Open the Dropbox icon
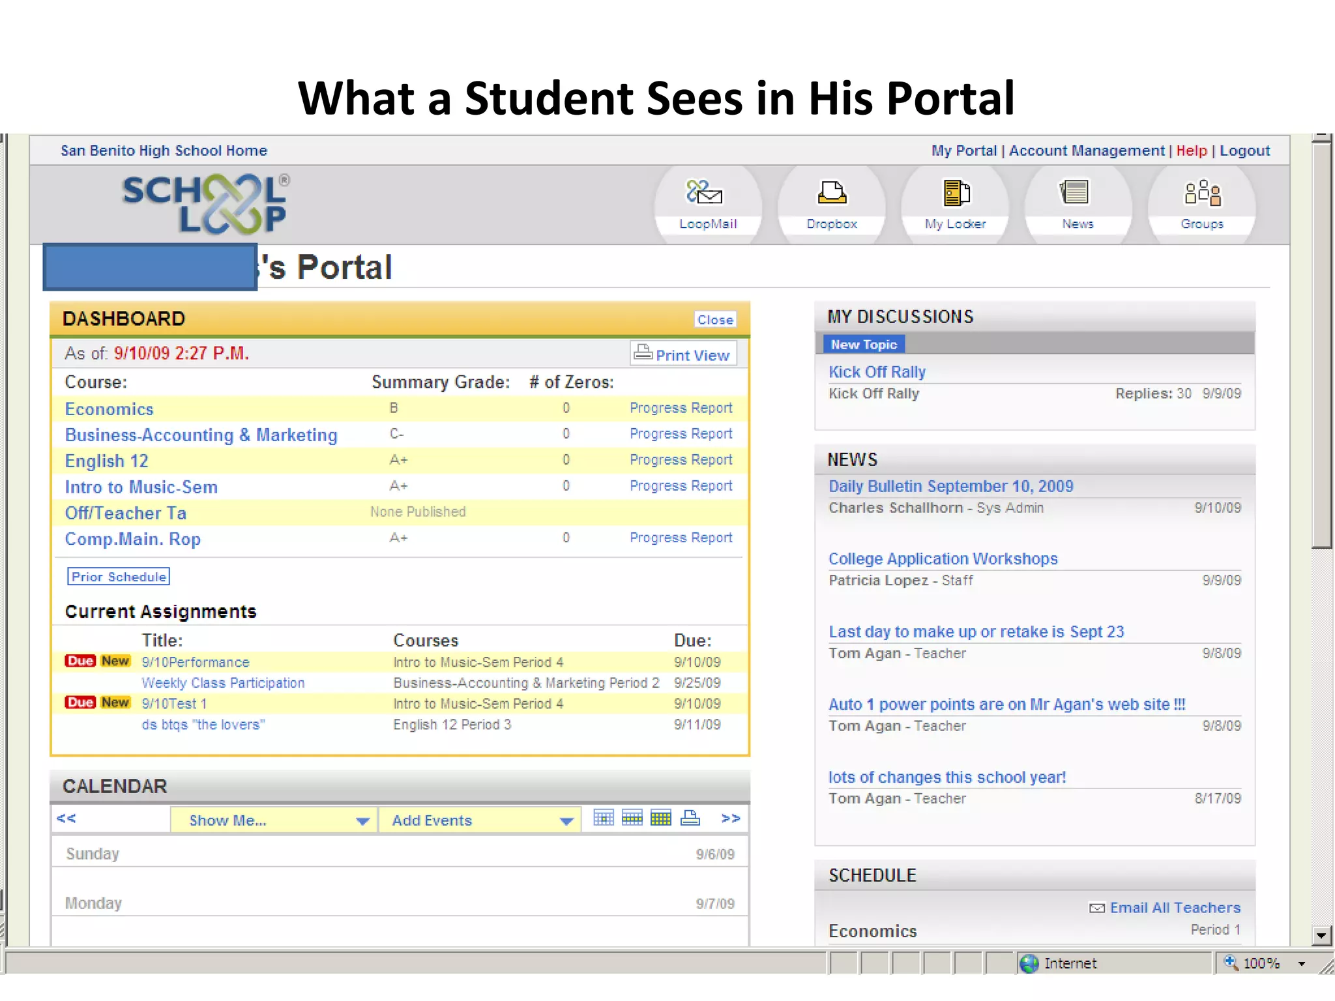The width and height of the screenshot is (1335, 1001). [831, 203]
